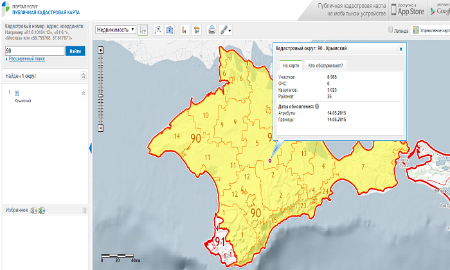Click district 24 label on map
The height and width of the screenshot is (270, 450).
click(x=325, y=192)
